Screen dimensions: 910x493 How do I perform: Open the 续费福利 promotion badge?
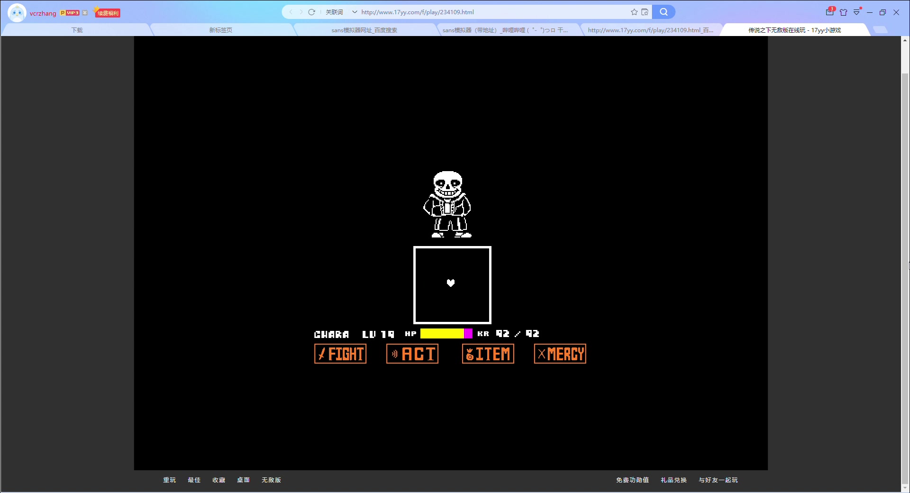point(108,13)
